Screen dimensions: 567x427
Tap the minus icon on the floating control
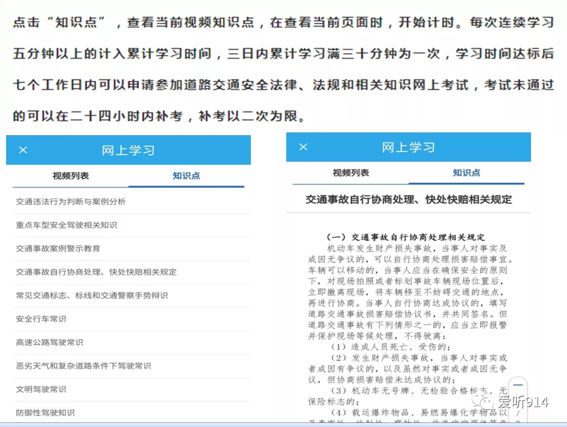pyautogui.click(x=518, y=385)
